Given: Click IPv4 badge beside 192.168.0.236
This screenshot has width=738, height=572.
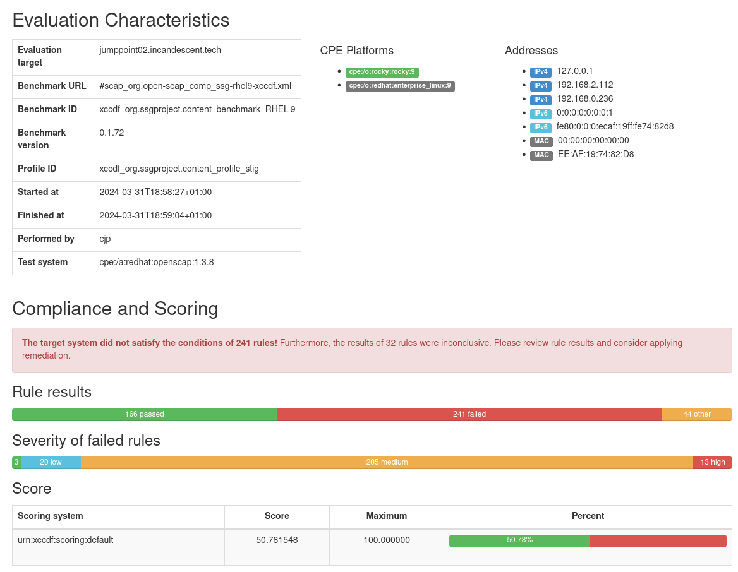Looking at the screenshot, I should (x=540, y=100).
